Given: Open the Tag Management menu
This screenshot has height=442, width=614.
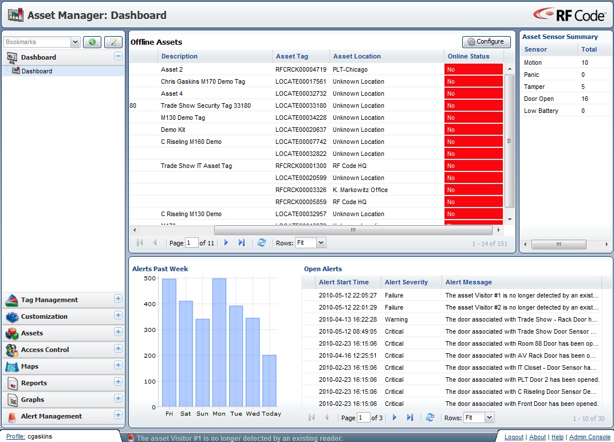Looking at the screenshot, I should point(49,300).
